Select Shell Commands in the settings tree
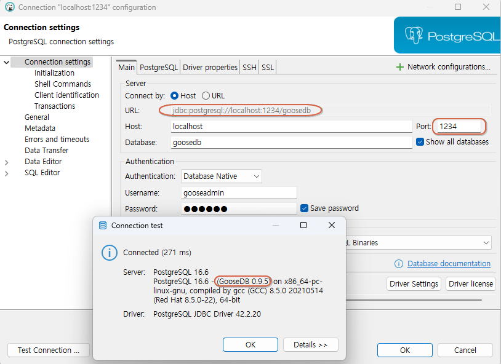Viewport: 501px width, 364px height. [63, 84]
